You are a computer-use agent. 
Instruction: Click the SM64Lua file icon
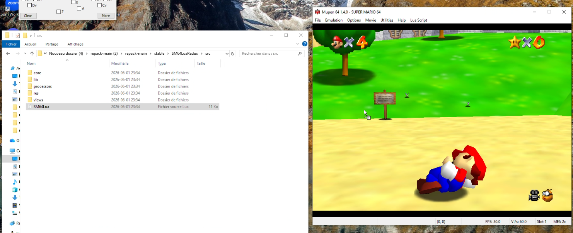[x=30, y=106]
